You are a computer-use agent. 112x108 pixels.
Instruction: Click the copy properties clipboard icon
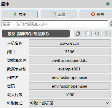tap(78, 33)
